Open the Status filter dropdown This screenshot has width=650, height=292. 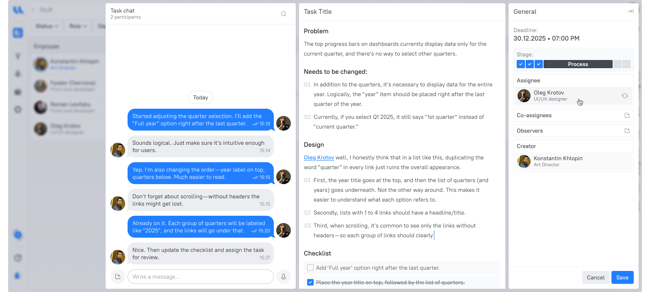click(47, 26)
